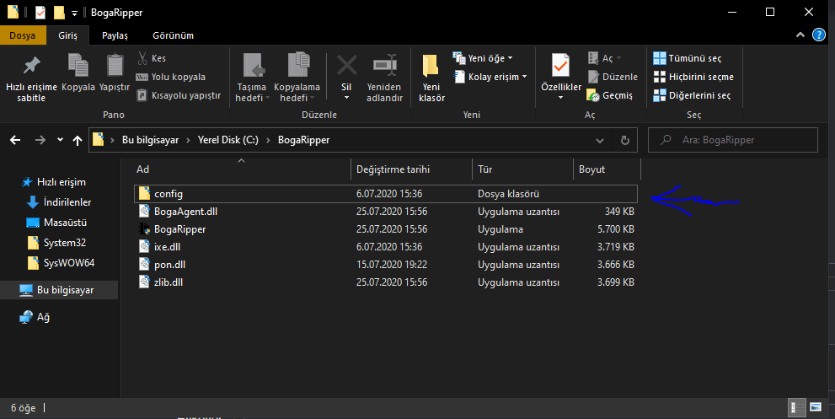The height and width of the screenshot is (419, 835).
Task: Open recent locations dropdown arrow
Action: pos(60,140)
